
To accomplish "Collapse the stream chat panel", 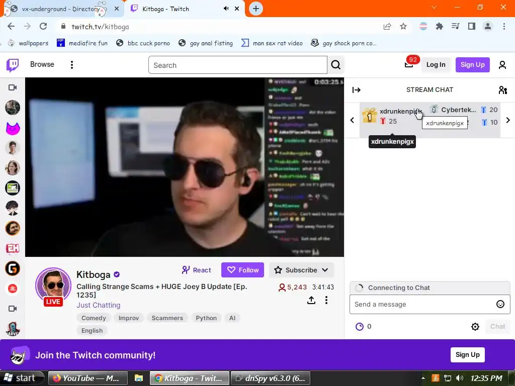I will click(357, 90).
